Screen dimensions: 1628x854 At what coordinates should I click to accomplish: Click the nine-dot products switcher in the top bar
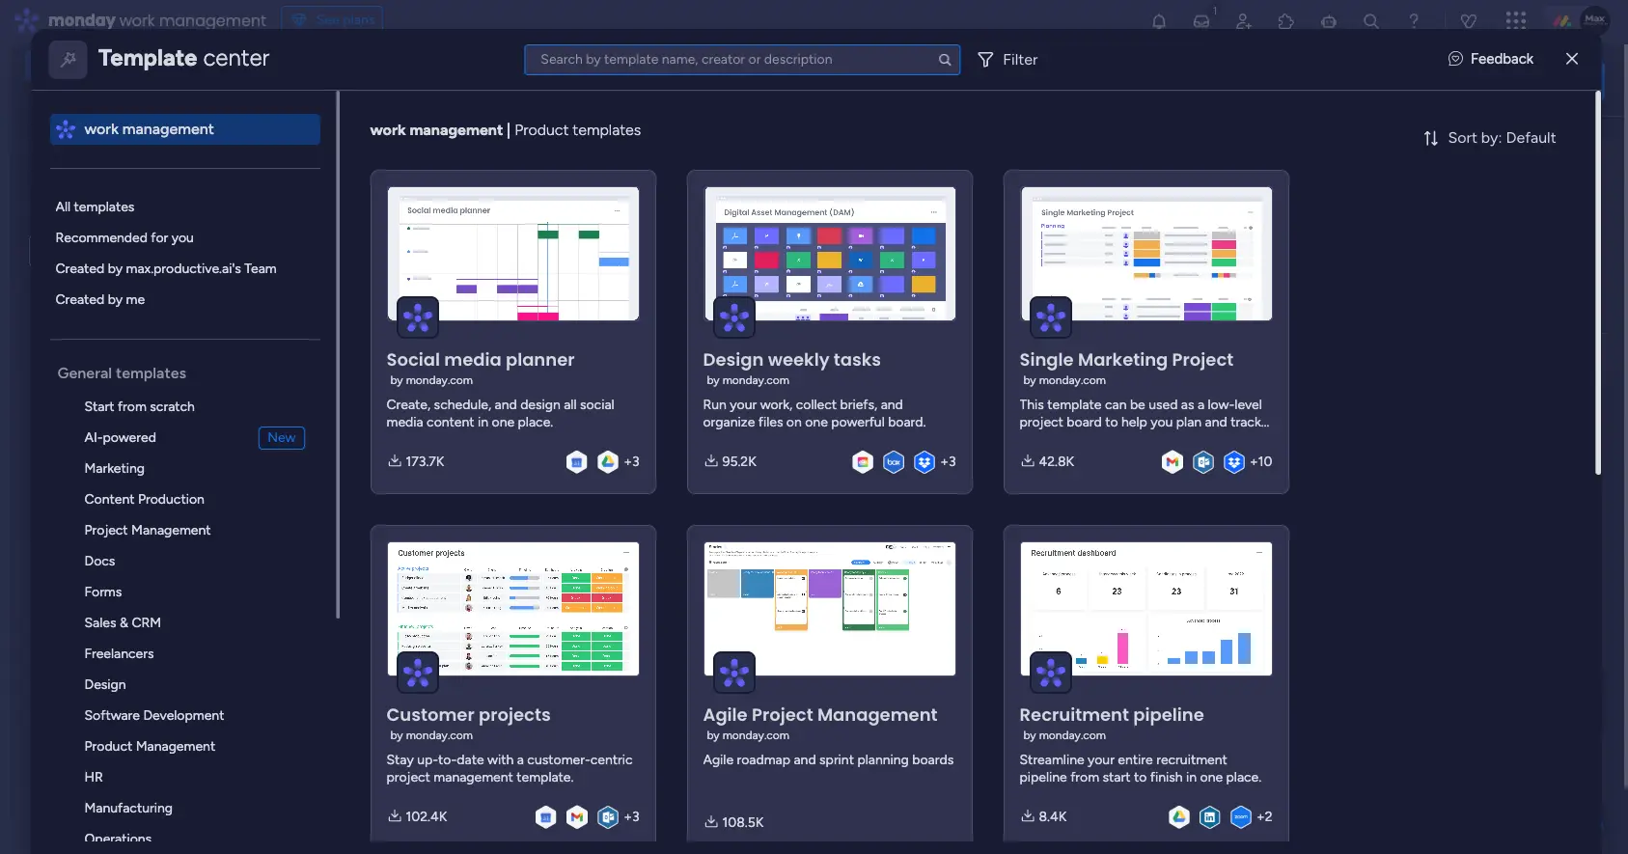[1516, 20]
